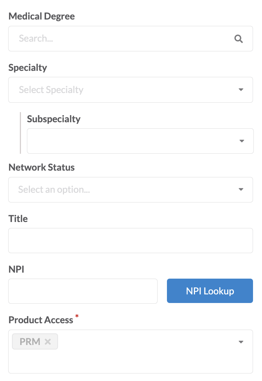Click into the Title text field

131,240
